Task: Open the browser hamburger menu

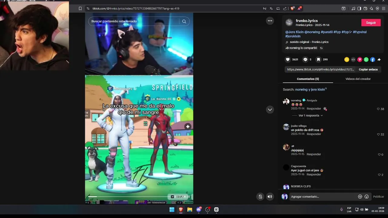Action: 384,8
